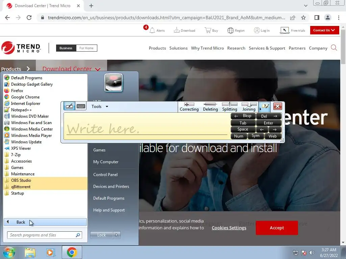Viewport: 346px width, 259px height.
Task: Click the Buy cart icon
Action: 208,30
